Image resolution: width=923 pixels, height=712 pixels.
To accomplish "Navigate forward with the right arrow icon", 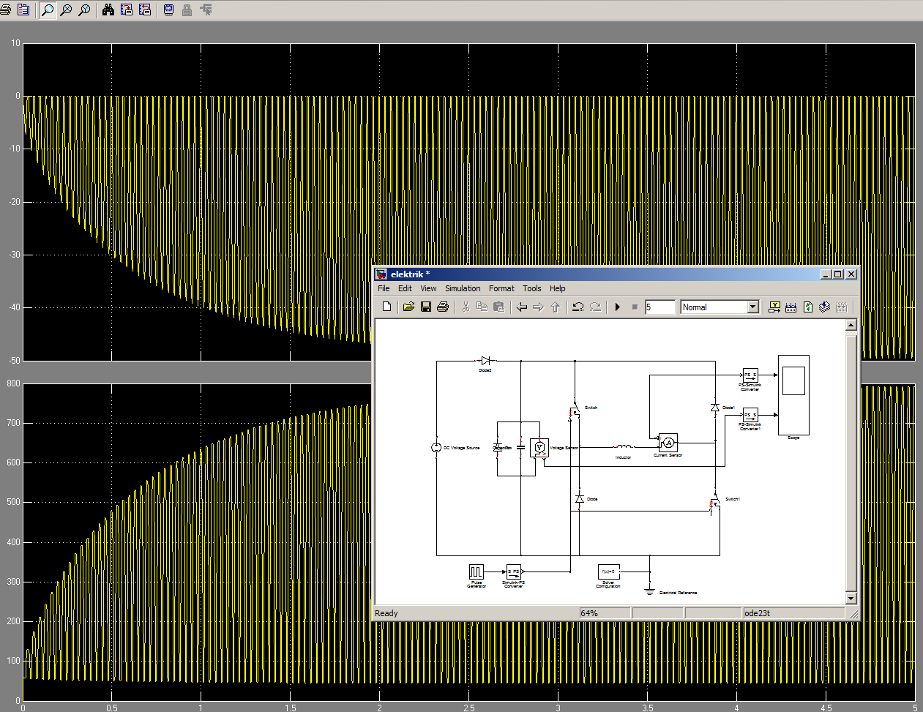I will (538, 307).
